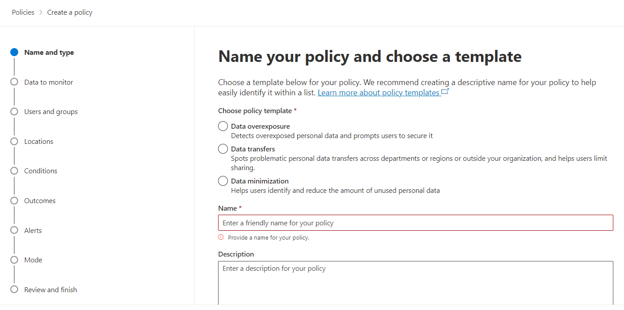Click the breadcrumb chevron separator

click(x=41, y=12)
